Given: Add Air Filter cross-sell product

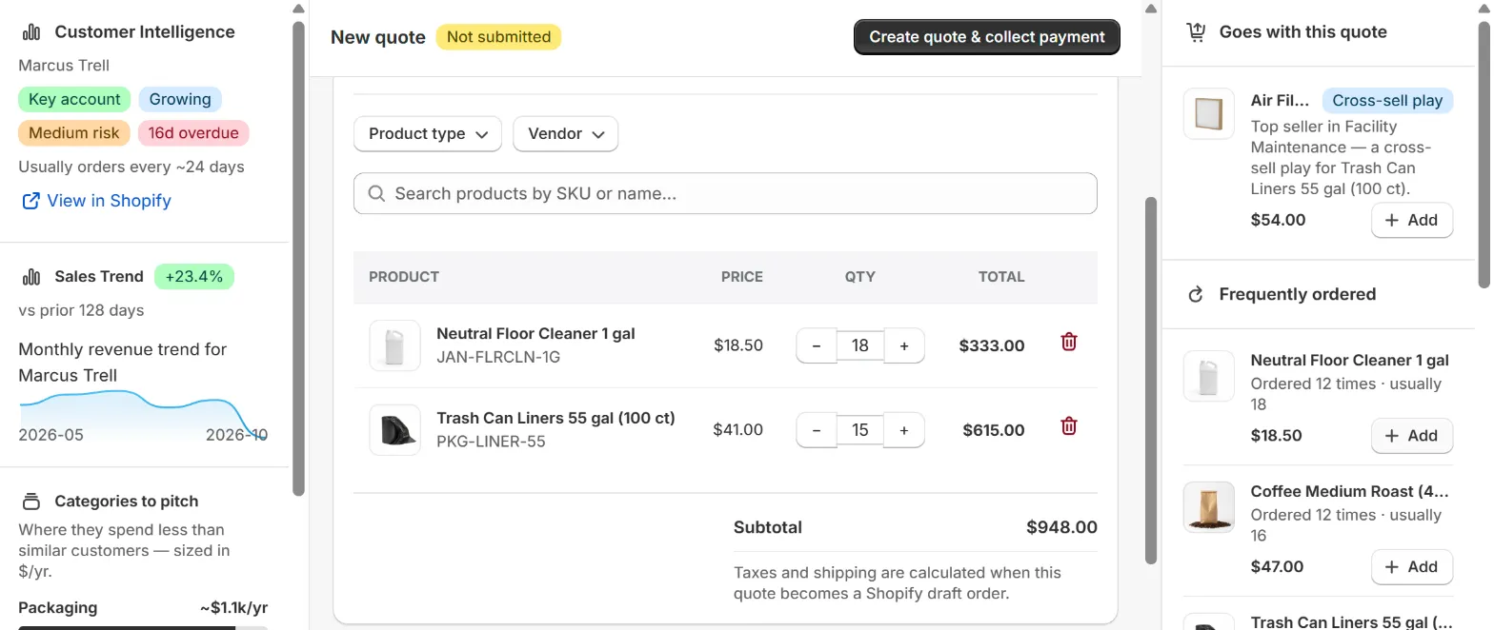Looking at the screenshot, I should click(x=1412, y=220).
